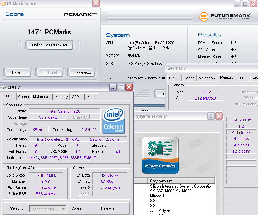Click the L1 Data value 32 KBytes
Viewport: 258px width, 215px height.
pyautogui.click(x=110, y=175)
